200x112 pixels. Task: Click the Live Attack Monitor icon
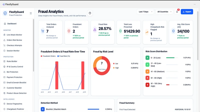[x=4, y=35]
